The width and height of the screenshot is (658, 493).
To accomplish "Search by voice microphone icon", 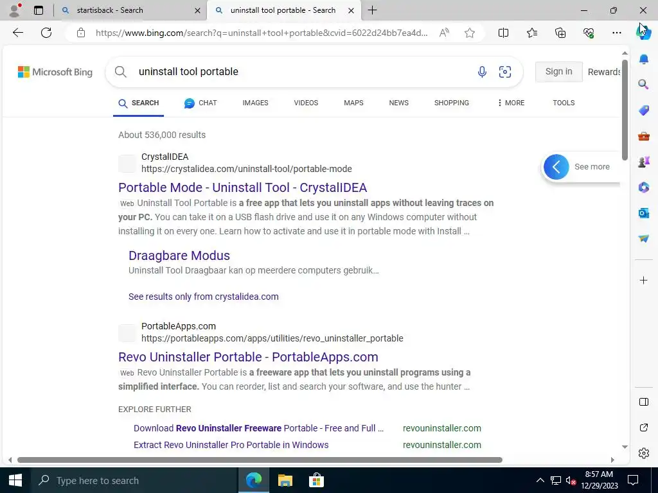I will coord(482,72).
